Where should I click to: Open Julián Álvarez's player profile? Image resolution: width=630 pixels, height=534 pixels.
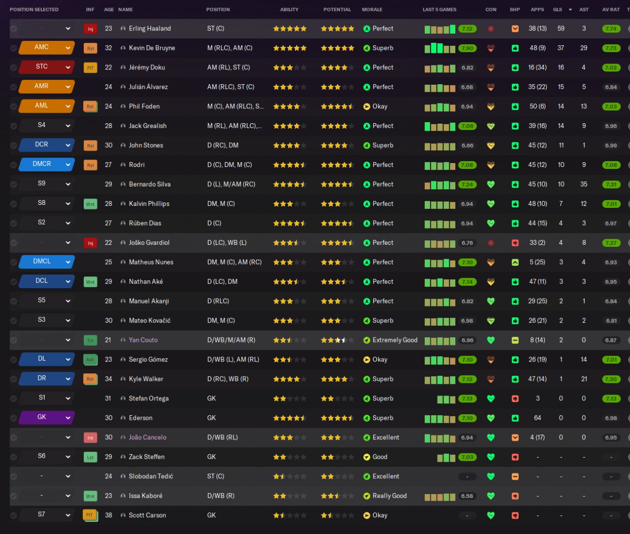click(x=148, y=87)
